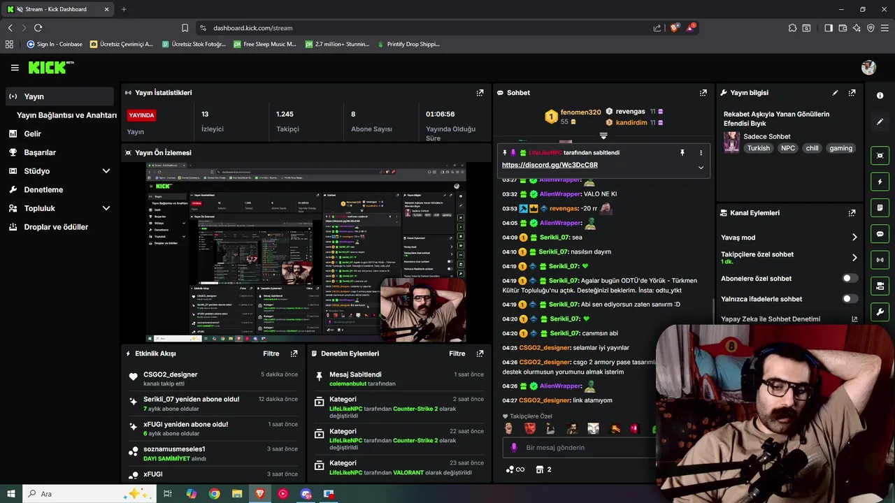Toggle stream preview widget in right sidebar
The width and height of the screenshot is (895, 503).
[880, 155]
